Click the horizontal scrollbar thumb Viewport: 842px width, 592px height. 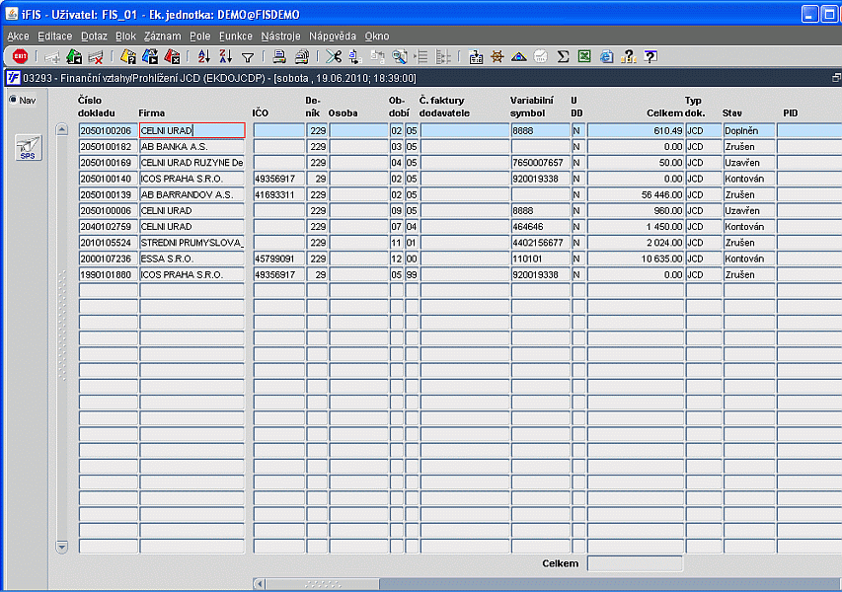click(x=323, y=584)
